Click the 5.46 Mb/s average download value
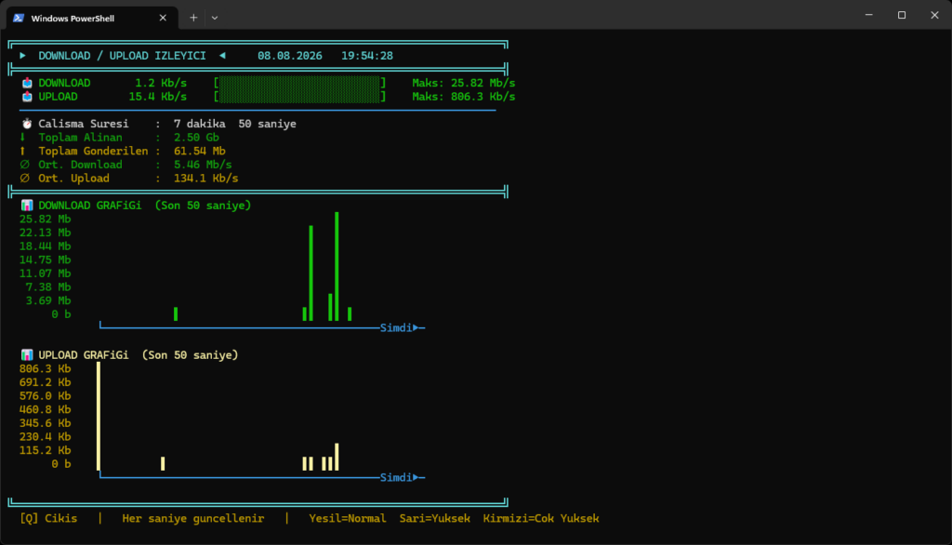Viewport: 952px width, 545px height. click(x=203, y=165)
